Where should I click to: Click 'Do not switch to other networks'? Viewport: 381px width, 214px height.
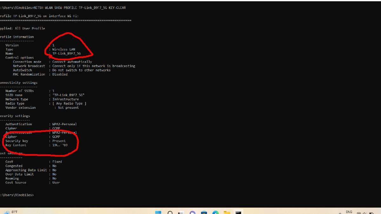[x=81, y=70]
